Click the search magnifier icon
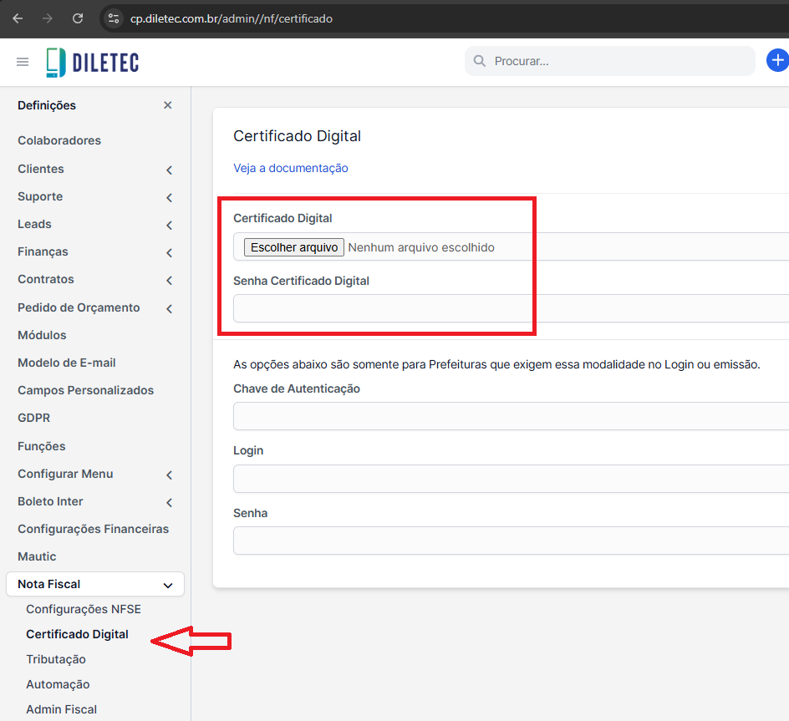Viewport: 789px width, 721px height. tap(480, 61)
